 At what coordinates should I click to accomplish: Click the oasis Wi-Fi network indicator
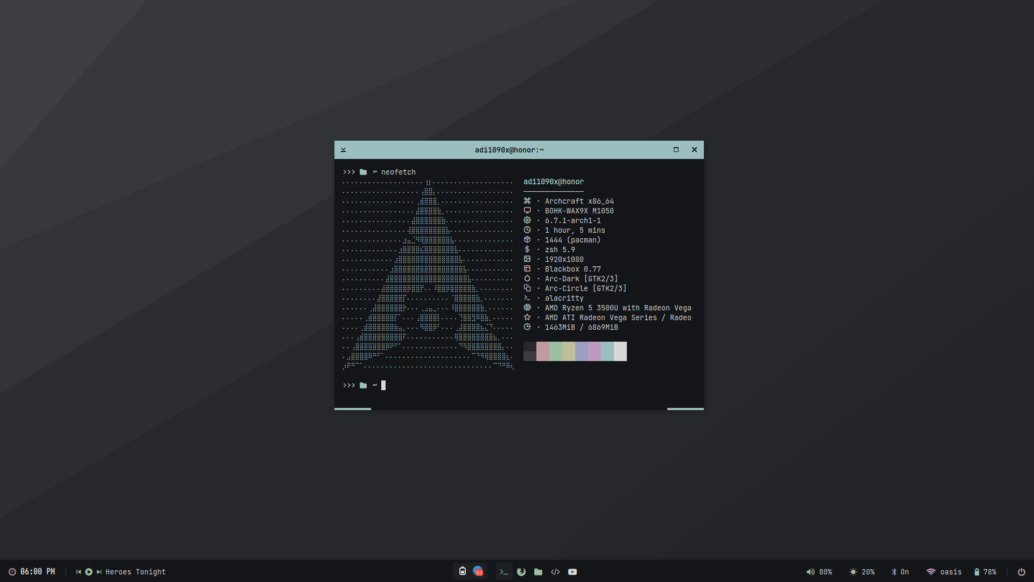click(944, 572)
